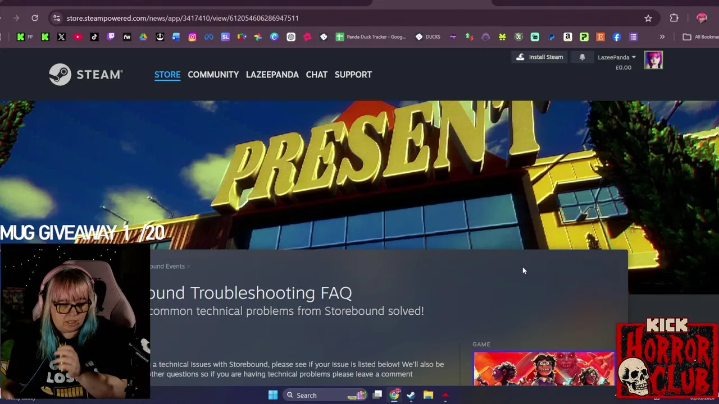The width and height of the screenshot is (719, 404).
Task: Open the All Bookmarks folder
Action: [x=700, y=37]
